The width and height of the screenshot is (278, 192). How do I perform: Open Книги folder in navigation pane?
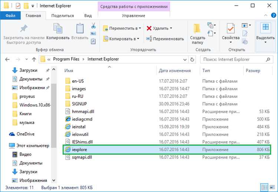pos(22,114)
